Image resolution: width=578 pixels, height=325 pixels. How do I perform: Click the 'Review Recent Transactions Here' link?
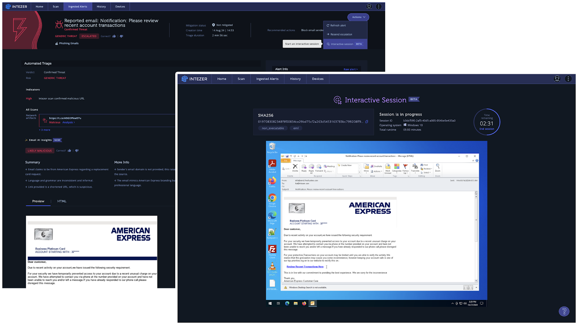[x=305, y=267]
